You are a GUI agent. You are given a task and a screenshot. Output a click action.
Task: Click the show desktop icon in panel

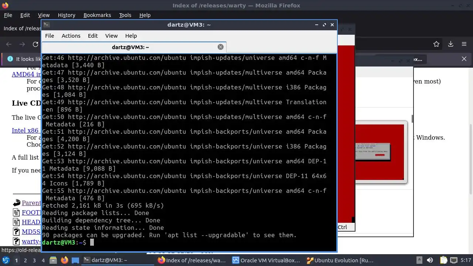pos(75,260)
